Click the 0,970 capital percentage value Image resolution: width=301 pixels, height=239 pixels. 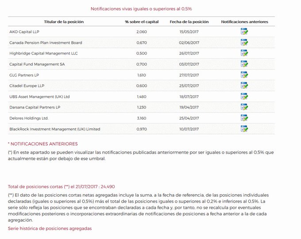point(142,129)
